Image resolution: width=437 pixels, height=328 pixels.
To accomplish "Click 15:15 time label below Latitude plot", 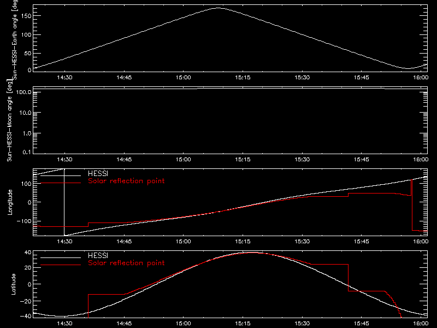I will tap(243, 323).
